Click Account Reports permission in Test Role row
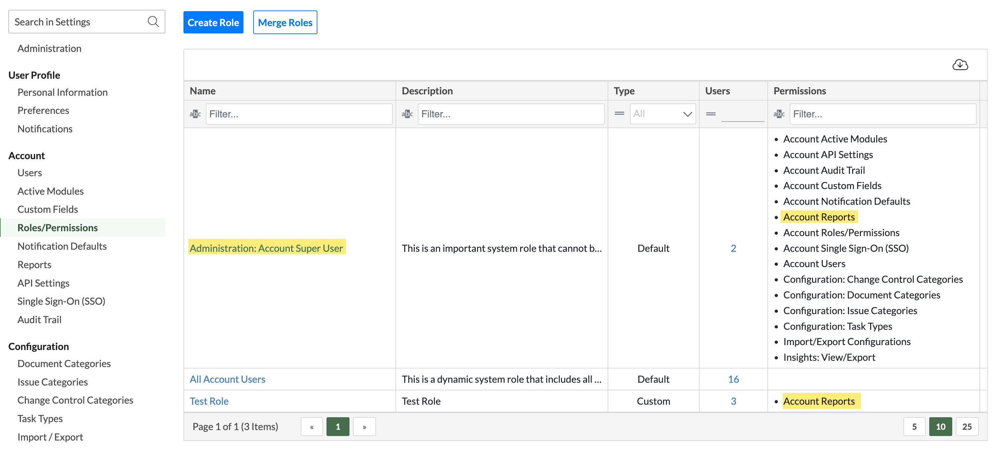This screenshot has height=459, width=992. [819, 401]
